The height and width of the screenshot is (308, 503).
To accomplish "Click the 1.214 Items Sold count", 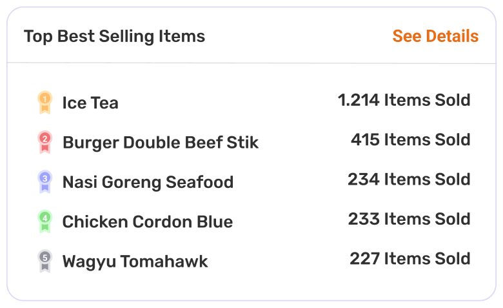I will coord(404,100).
